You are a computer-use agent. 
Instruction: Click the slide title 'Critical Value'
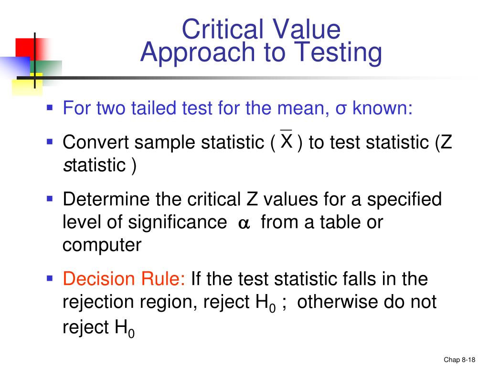pos(261,29)
